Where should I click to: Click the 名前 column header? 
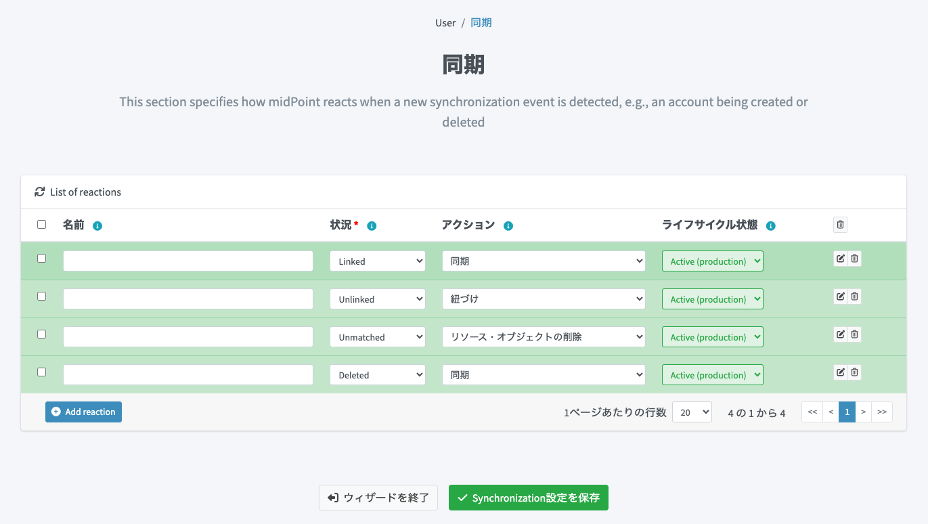[x=74, y=225]
